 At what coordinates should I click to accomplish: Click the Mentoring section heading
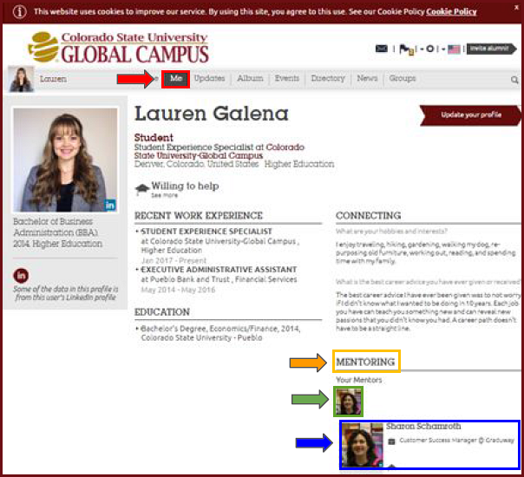tap(365, 363)
